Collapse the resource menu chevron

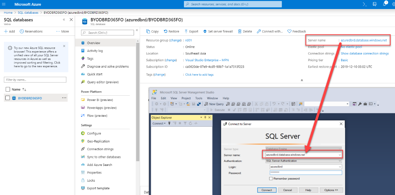[x=137, y=30]
